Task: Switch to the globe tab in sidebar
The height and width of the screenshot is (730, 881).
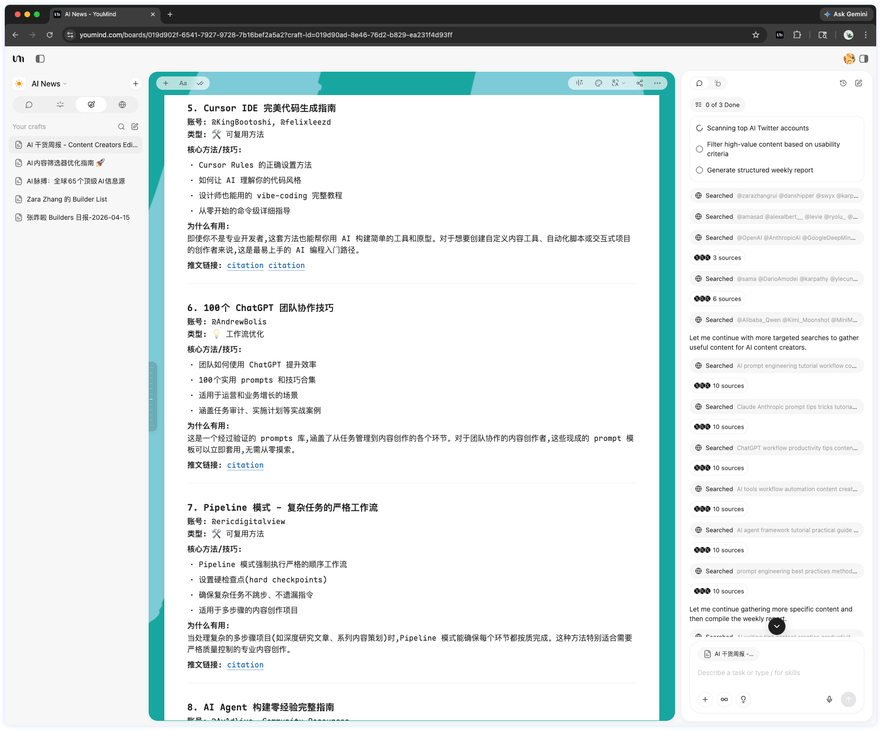Action: [122, 105]
